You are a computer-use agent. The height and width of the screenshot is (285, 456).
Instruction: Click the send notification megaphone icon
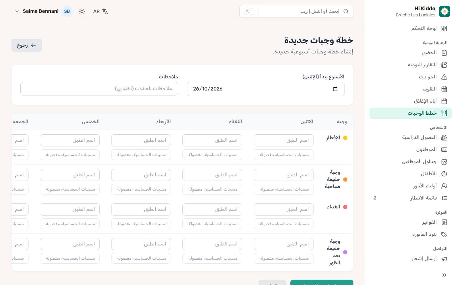point(444,259)
